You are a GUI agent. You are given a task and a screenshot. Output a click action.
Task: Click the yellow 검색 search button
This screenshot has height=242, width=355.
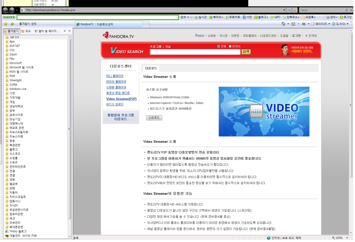coord(246,52)
